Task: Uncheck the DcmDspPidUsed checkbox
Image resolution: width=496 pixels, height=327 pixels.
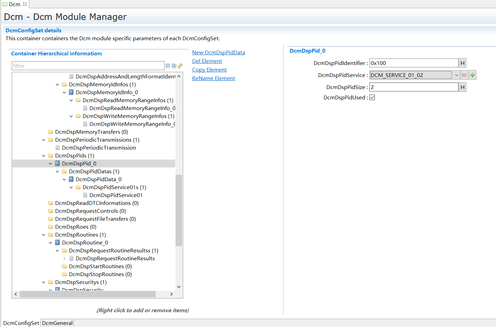Action: (372, 98)
